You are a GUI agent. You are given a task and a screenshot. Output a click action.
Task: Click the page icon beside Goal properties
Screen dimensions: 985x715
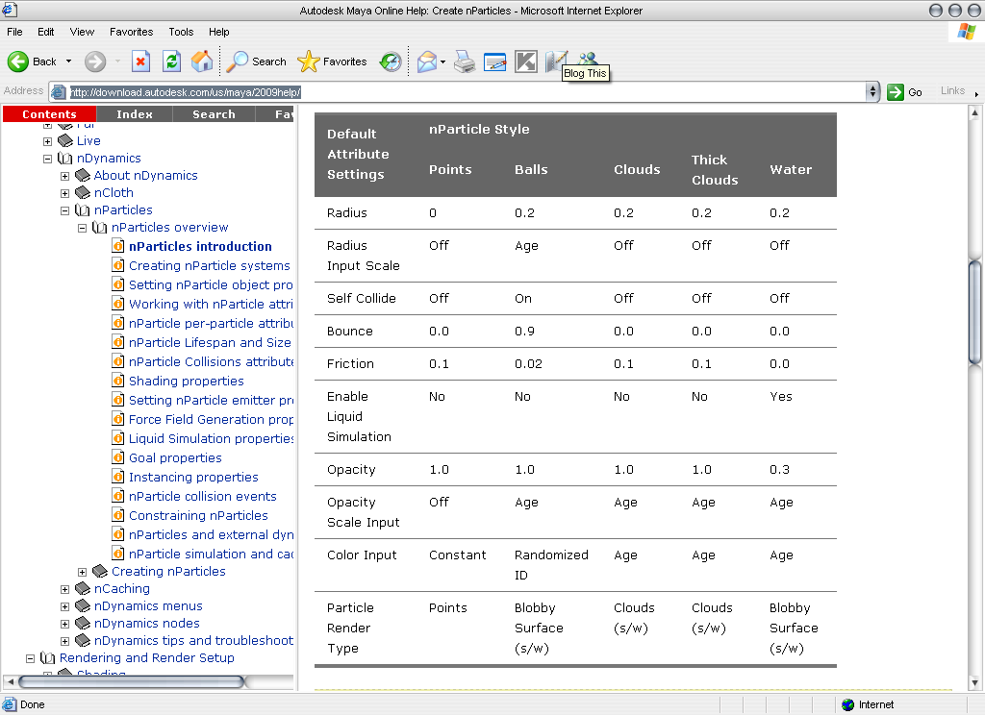(118, 457)
